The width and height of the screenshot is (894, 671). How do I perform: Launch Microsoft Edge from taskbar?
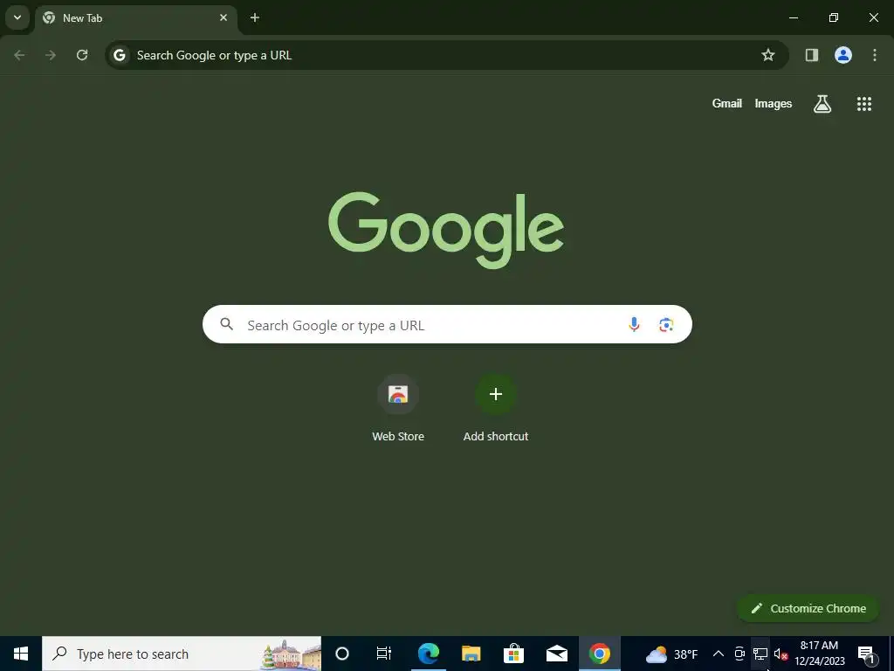tap(428, 654)
